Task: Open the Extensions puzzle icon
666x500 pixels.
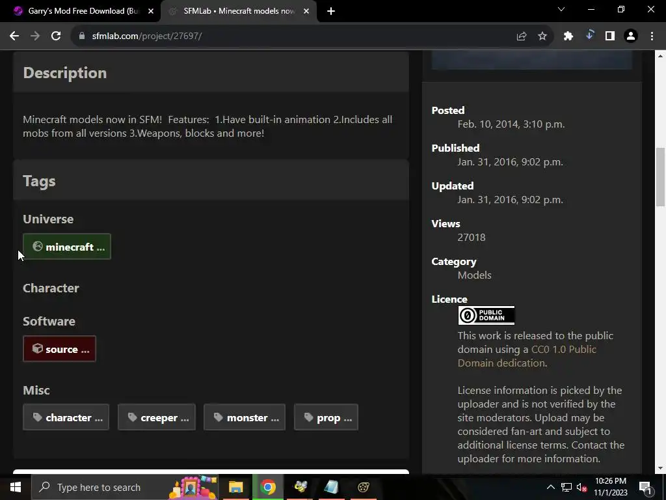Action: 568,36
